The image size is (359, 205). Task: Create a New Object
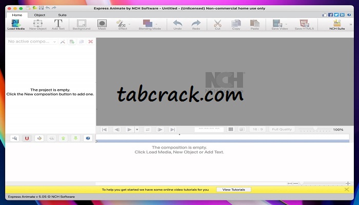coord(38,24)
